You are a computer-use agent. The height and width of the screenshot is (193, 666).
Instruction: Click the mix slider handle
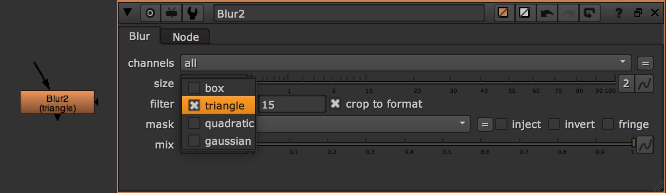click(x=634, y=142)
